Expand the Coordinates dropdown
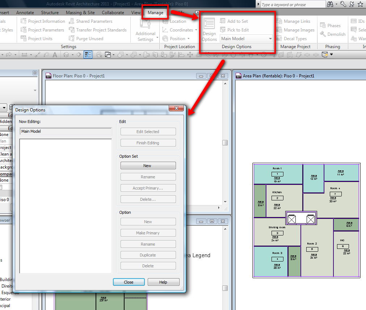The height and width of the screenshot is (310, 366). click(196, 30)
